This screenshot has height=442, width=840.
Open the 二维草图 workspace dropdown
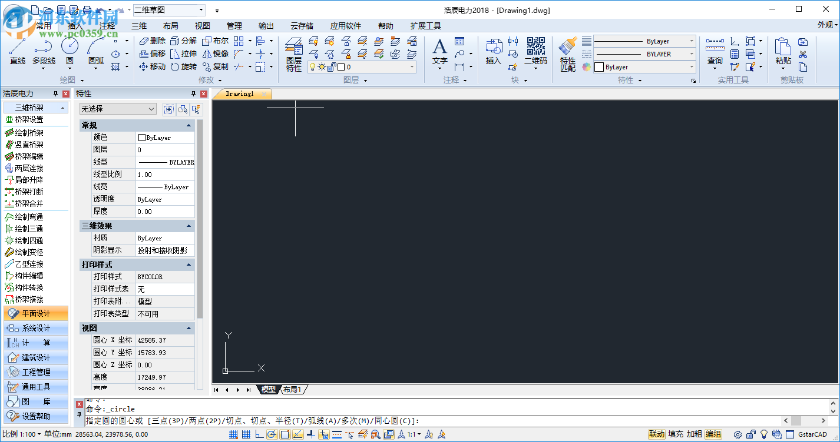pos(169,10)
